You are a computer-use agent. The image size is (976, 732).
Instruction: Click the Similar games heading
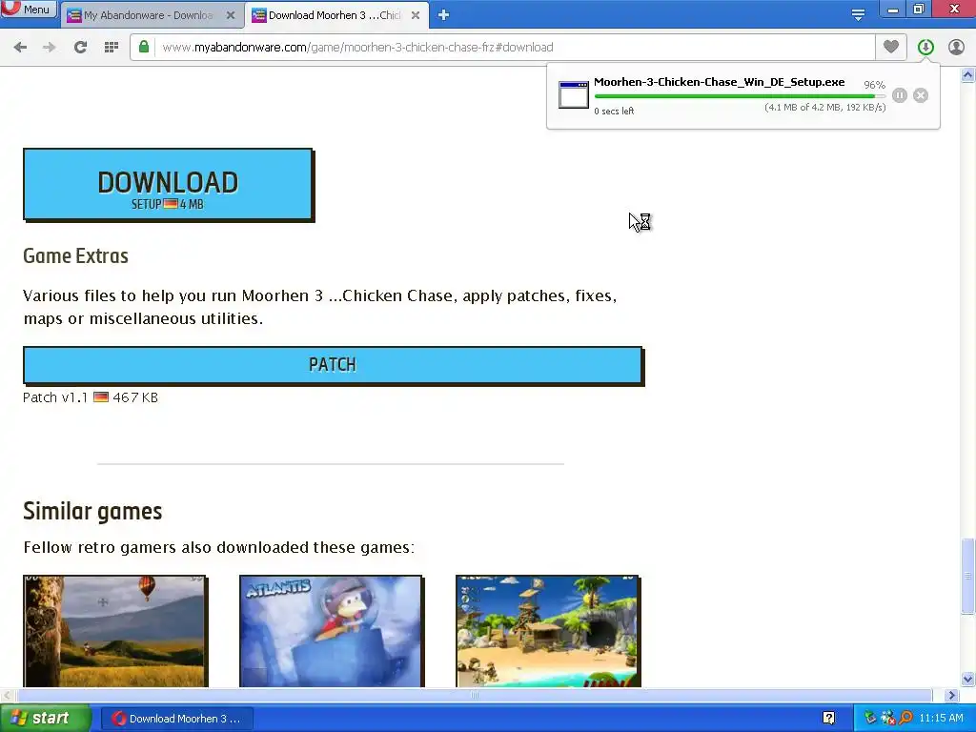click(92, 511)
